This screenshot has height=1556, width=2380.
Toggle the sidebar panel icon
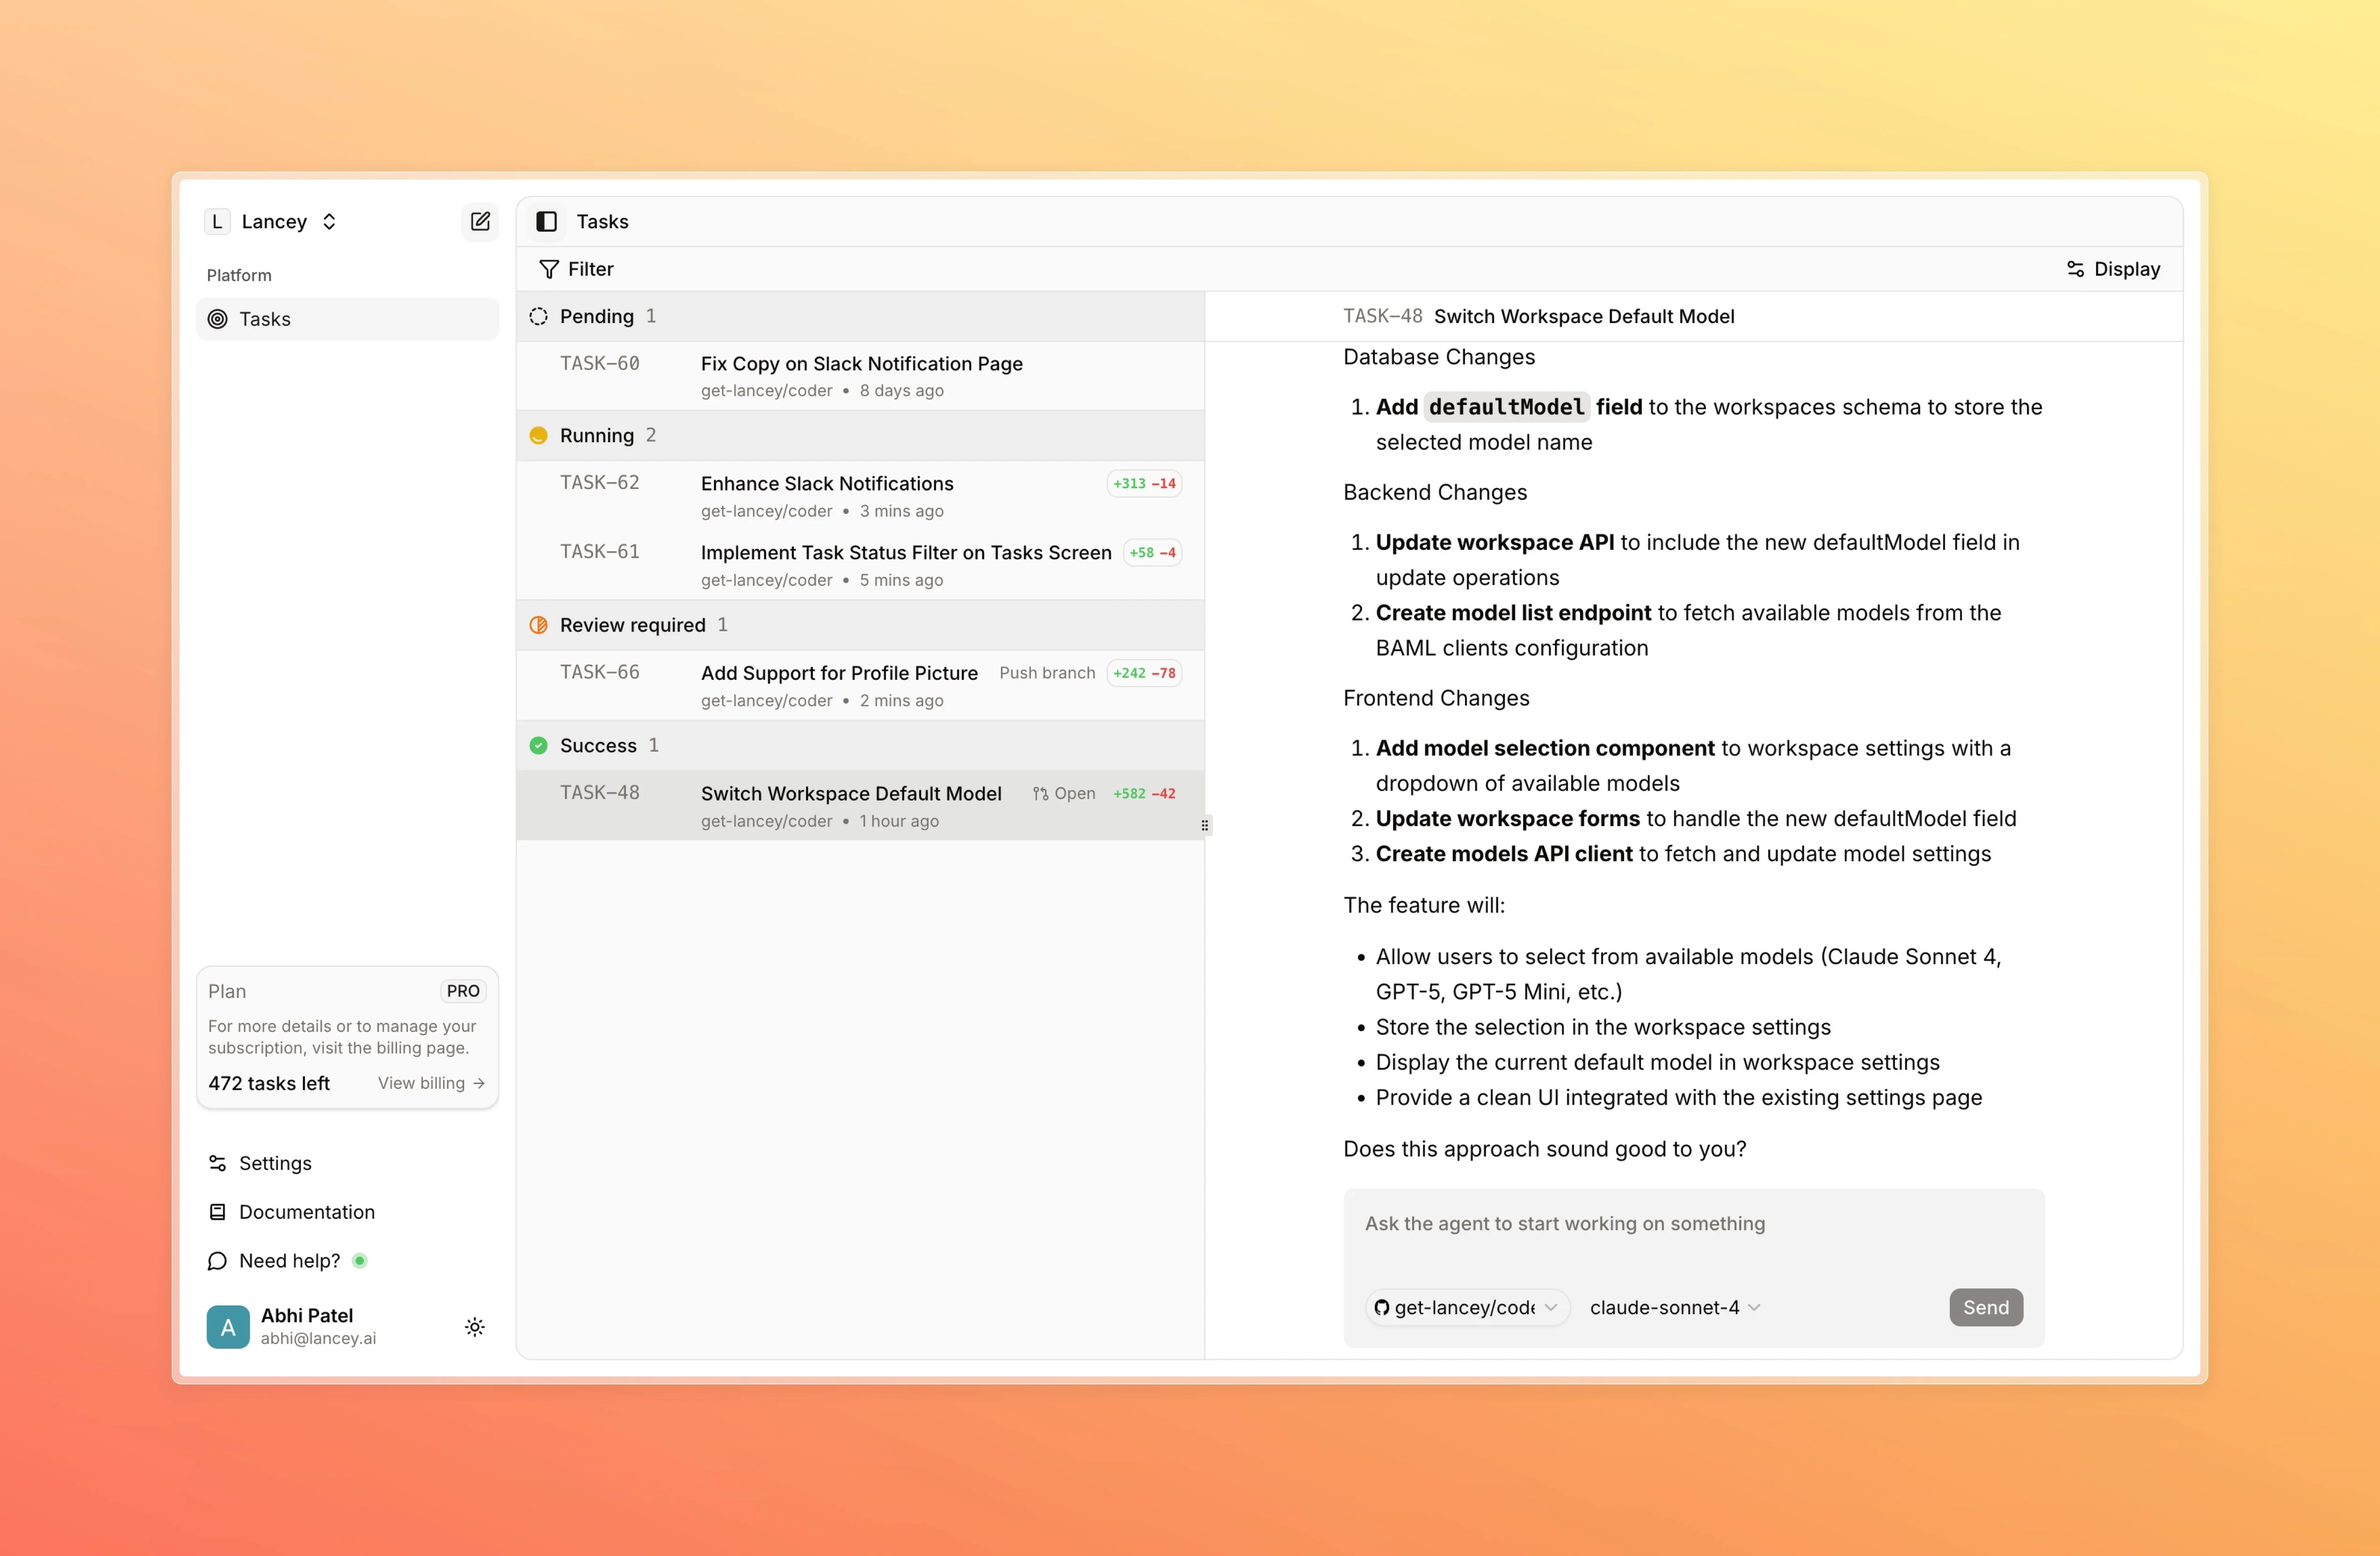tap(546, 221)
